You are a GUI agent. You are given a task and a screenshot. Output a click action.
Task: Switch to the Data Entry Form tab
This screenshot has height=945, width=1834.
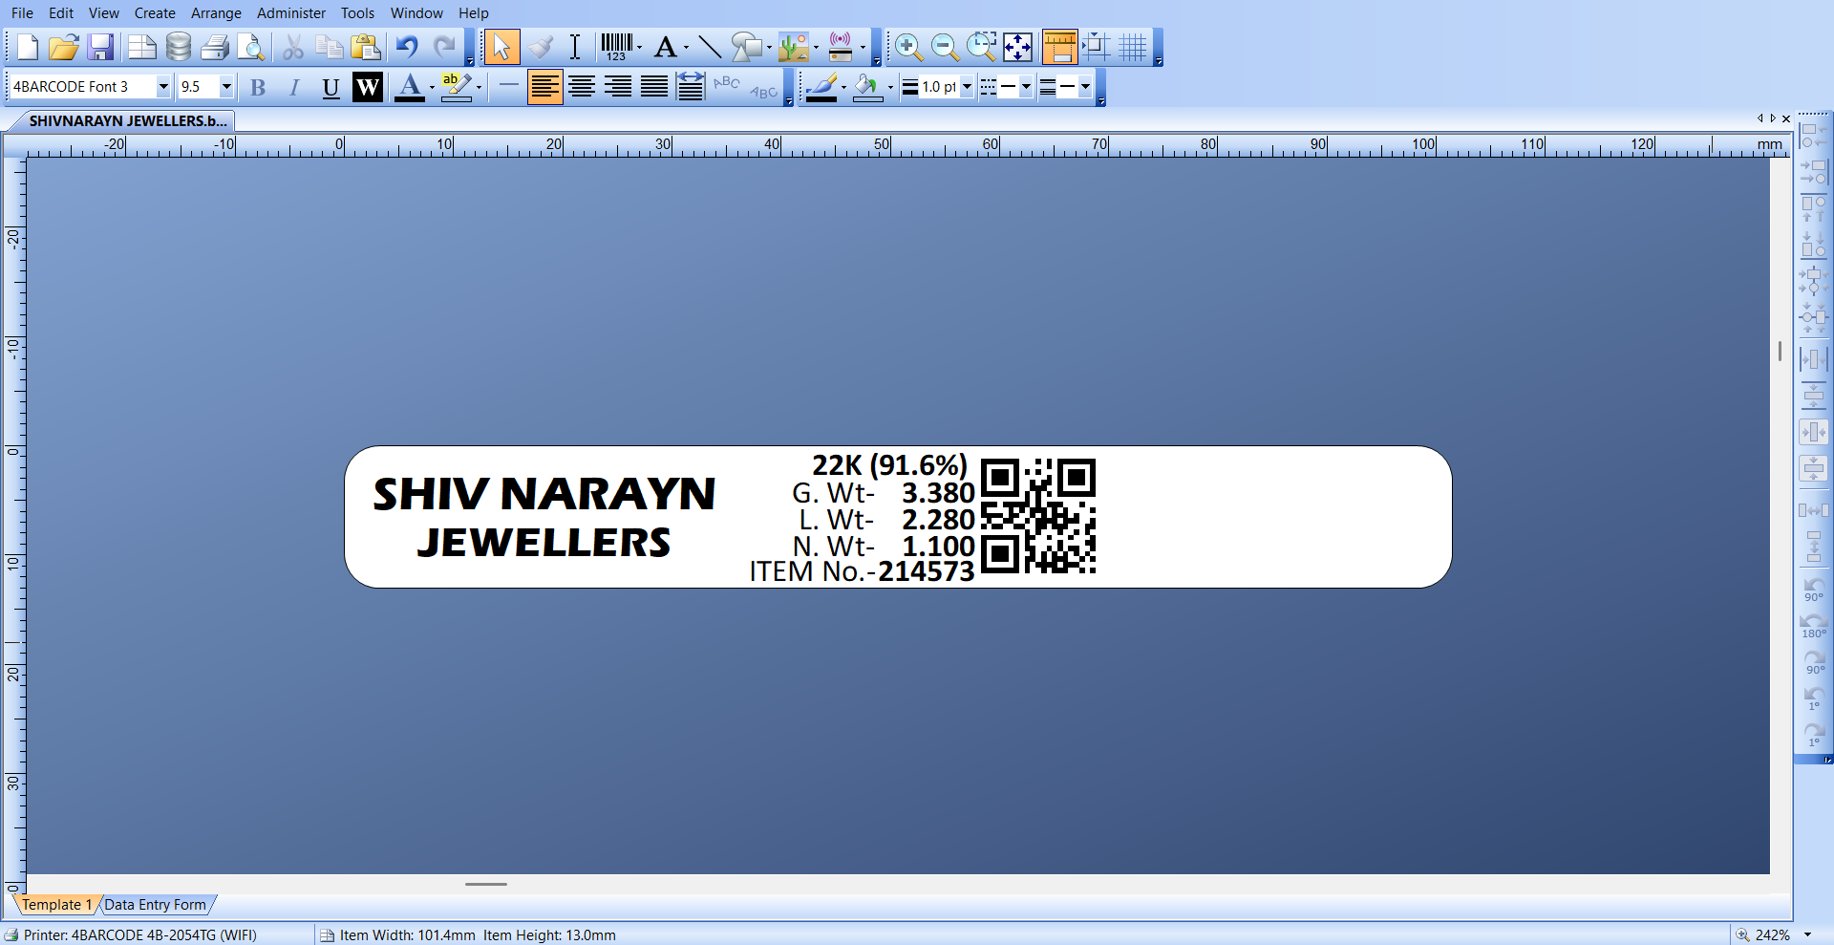[155, 905]
